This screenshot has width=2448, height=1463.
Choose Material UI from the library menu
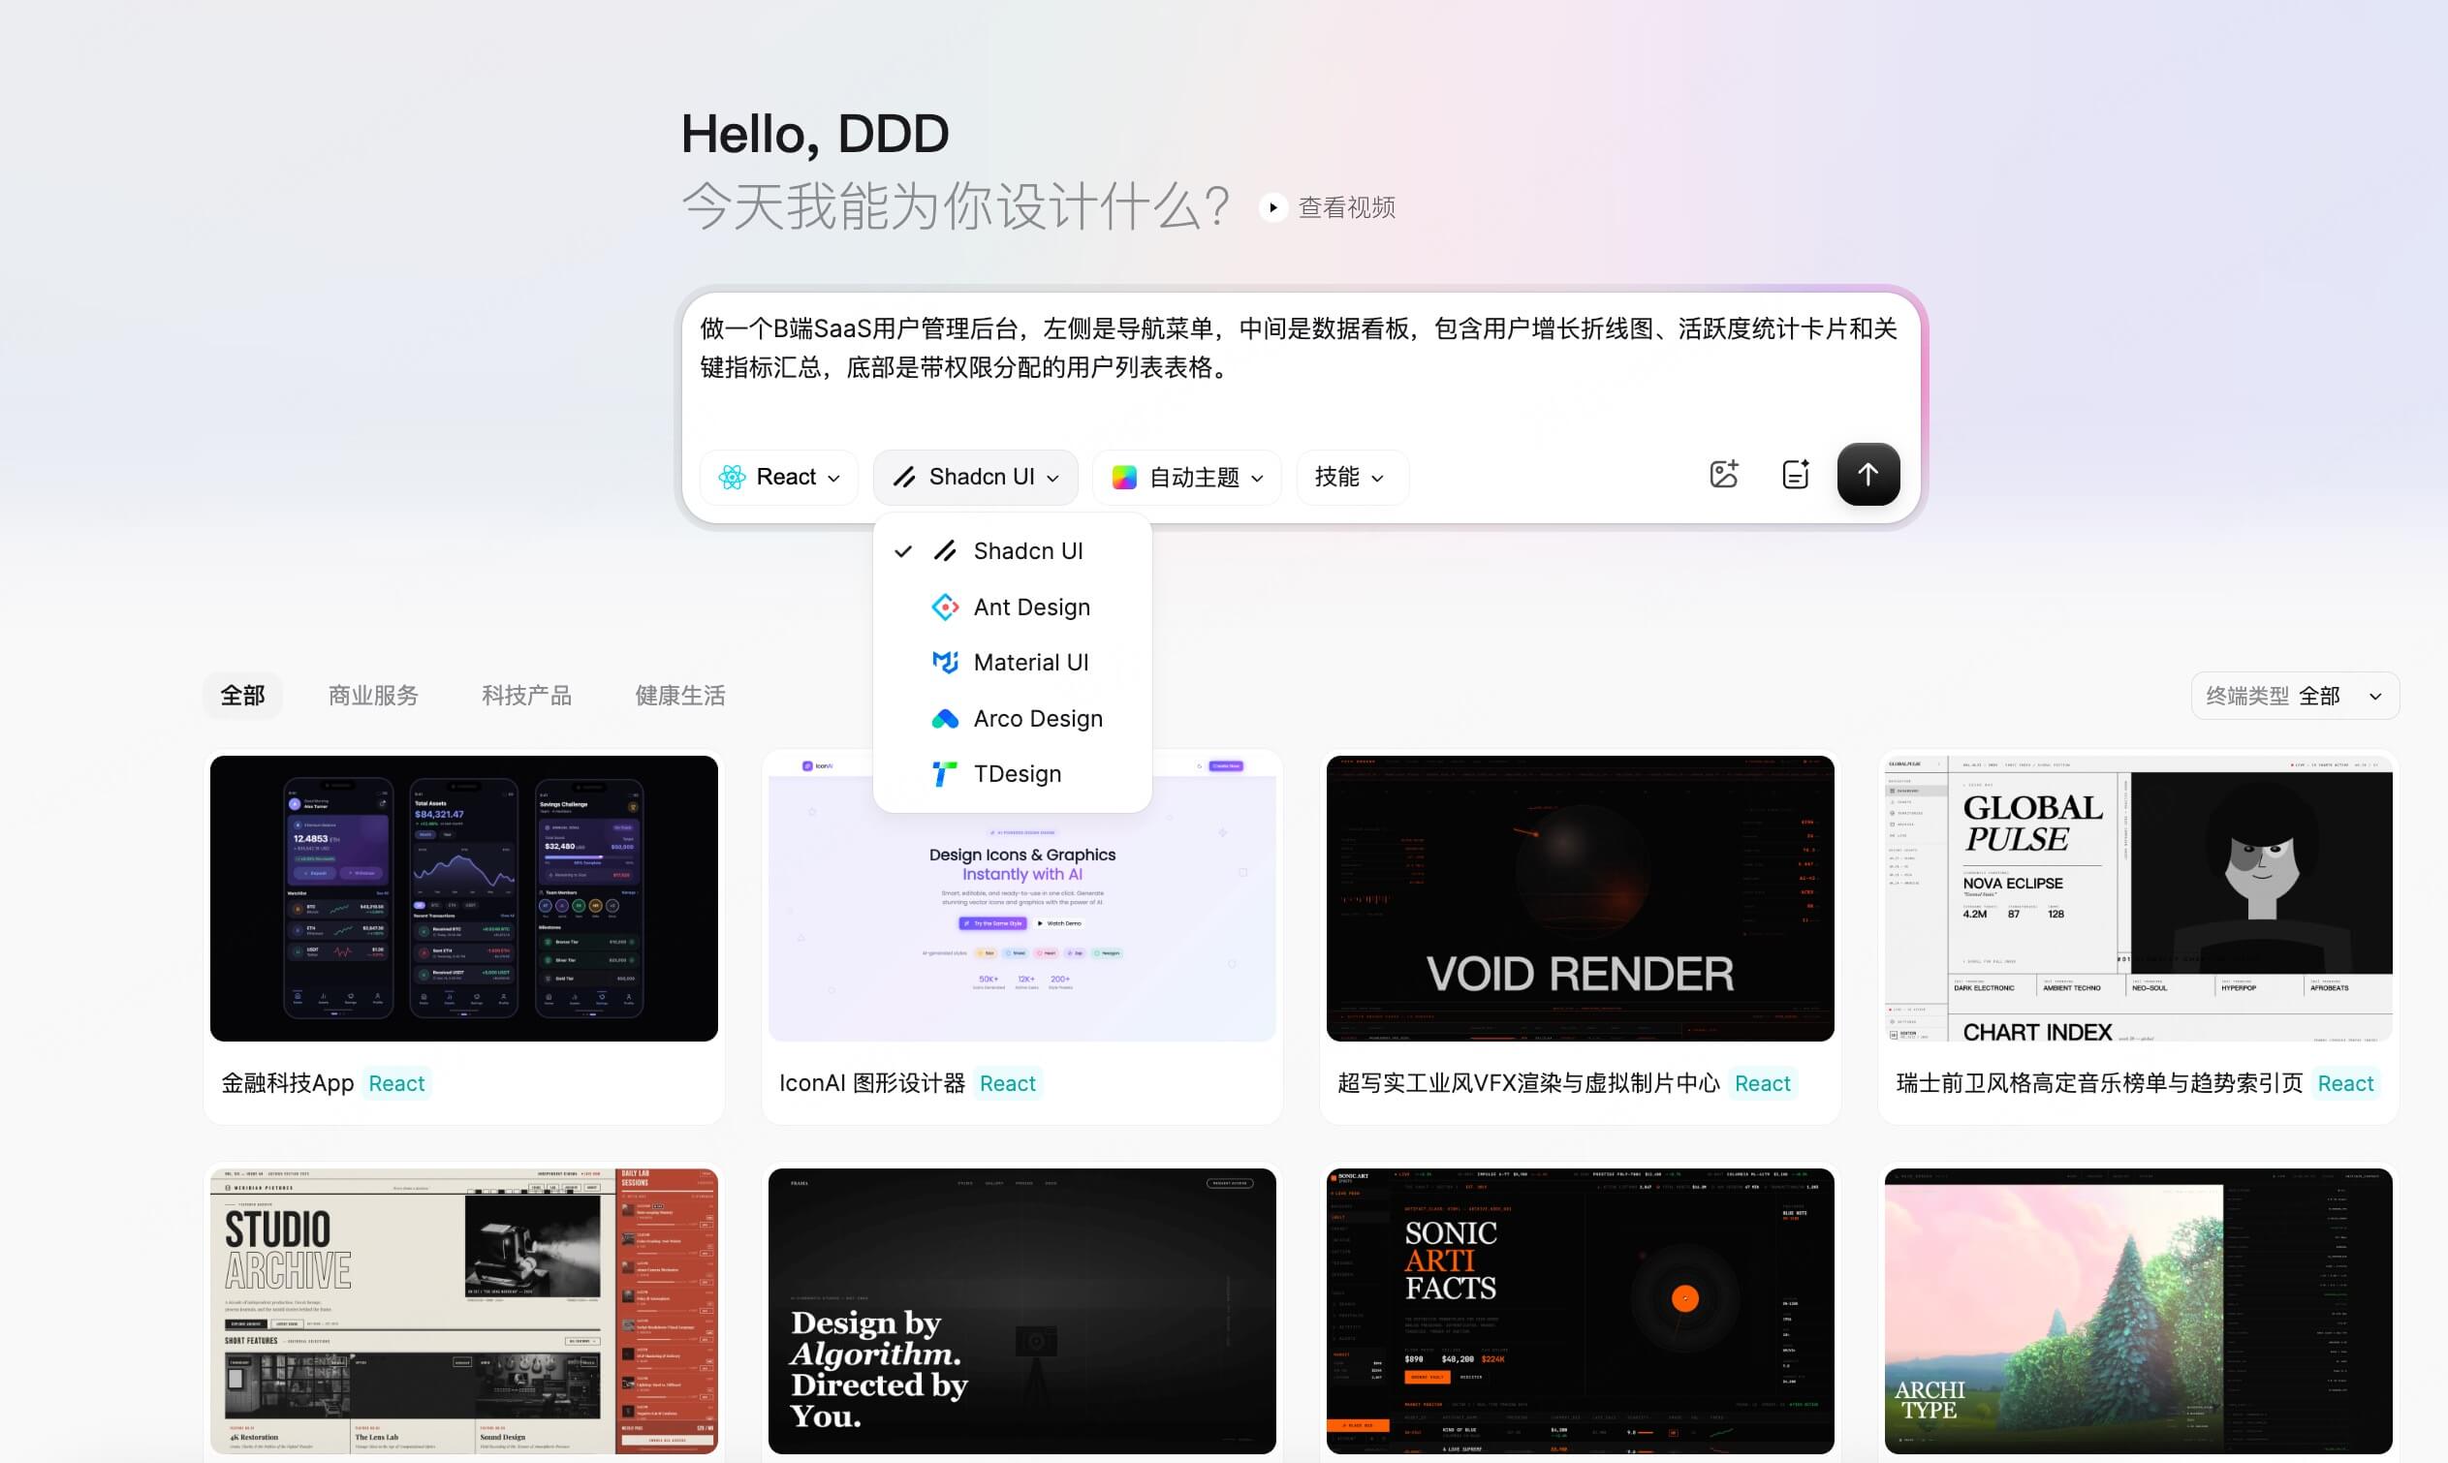(1013, 663)
